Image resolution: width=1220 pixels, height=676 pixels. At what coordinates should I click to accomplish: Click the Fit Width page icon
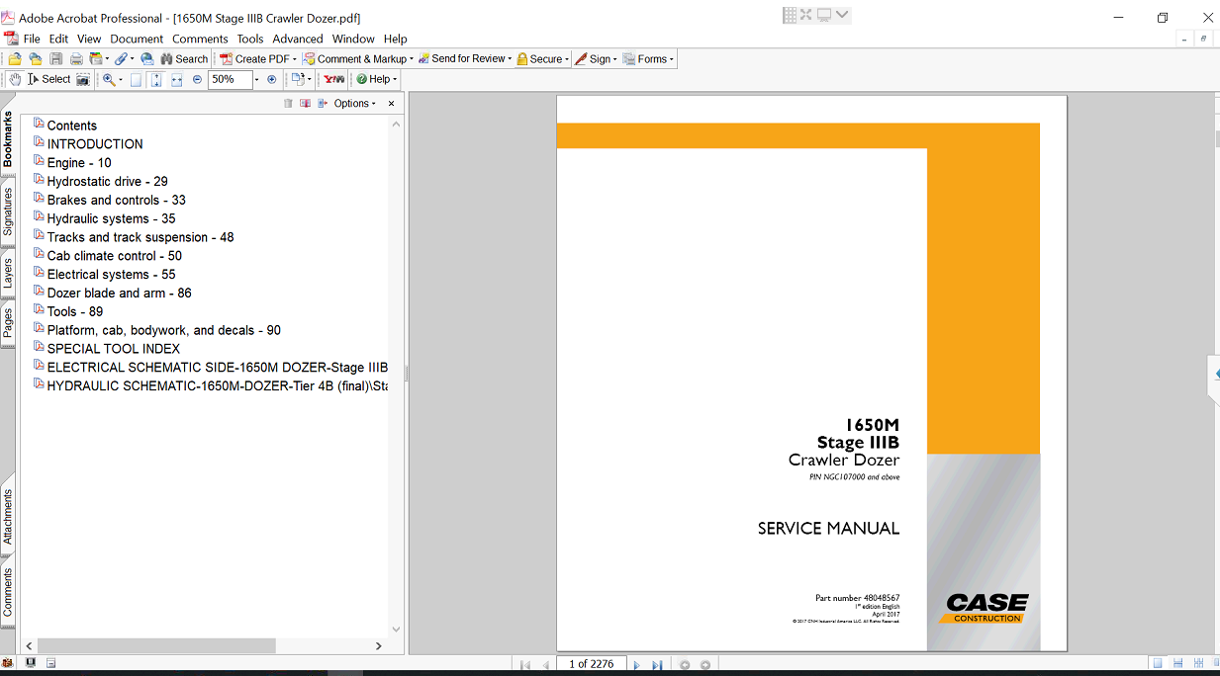point(177,79)
